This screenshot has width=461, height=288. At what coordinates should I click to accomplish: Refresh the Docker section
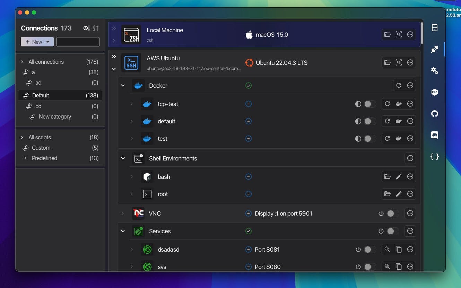tap(399, 85)
